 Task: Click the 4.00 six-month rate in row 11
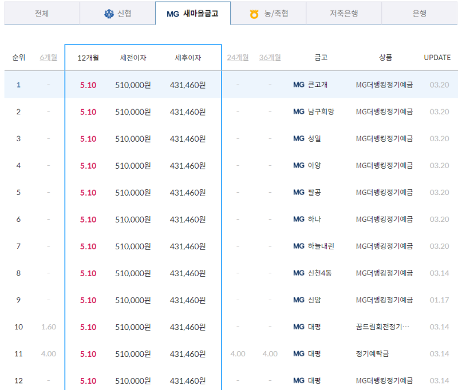tap(49, 354)
